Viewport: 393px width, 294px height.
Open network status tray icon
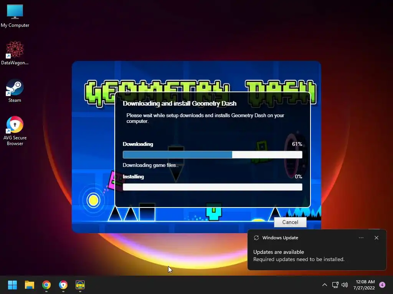[x=335, y=285]
